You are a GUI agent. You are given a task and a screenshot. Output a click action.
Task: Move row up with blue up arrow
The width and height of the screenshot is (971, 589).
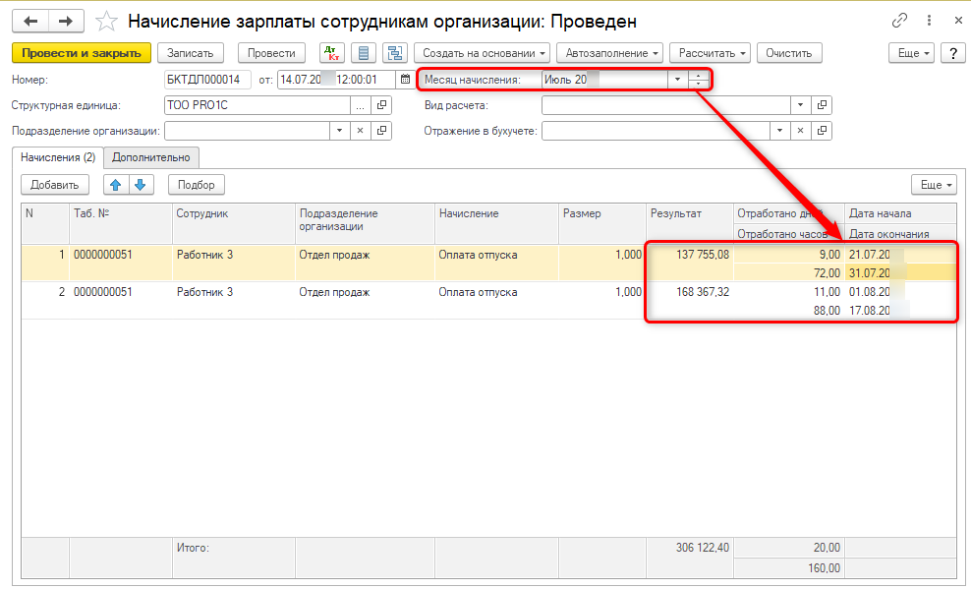pos(116,184)
